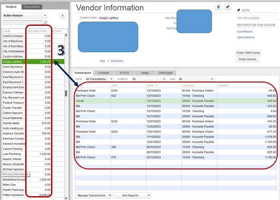Image resolution: width=280 pixels, height=200 pixels.
Task: Open the Notes tab
Action: coord(145,73)
